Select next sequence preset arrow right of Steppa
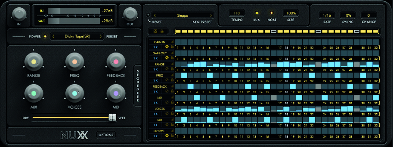 pos(211,15)
